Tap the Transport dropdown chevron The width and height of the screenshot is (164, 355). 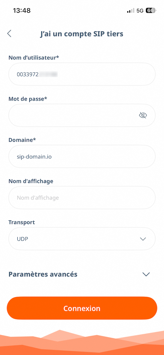pyautogui.click(x=143, y=239)
